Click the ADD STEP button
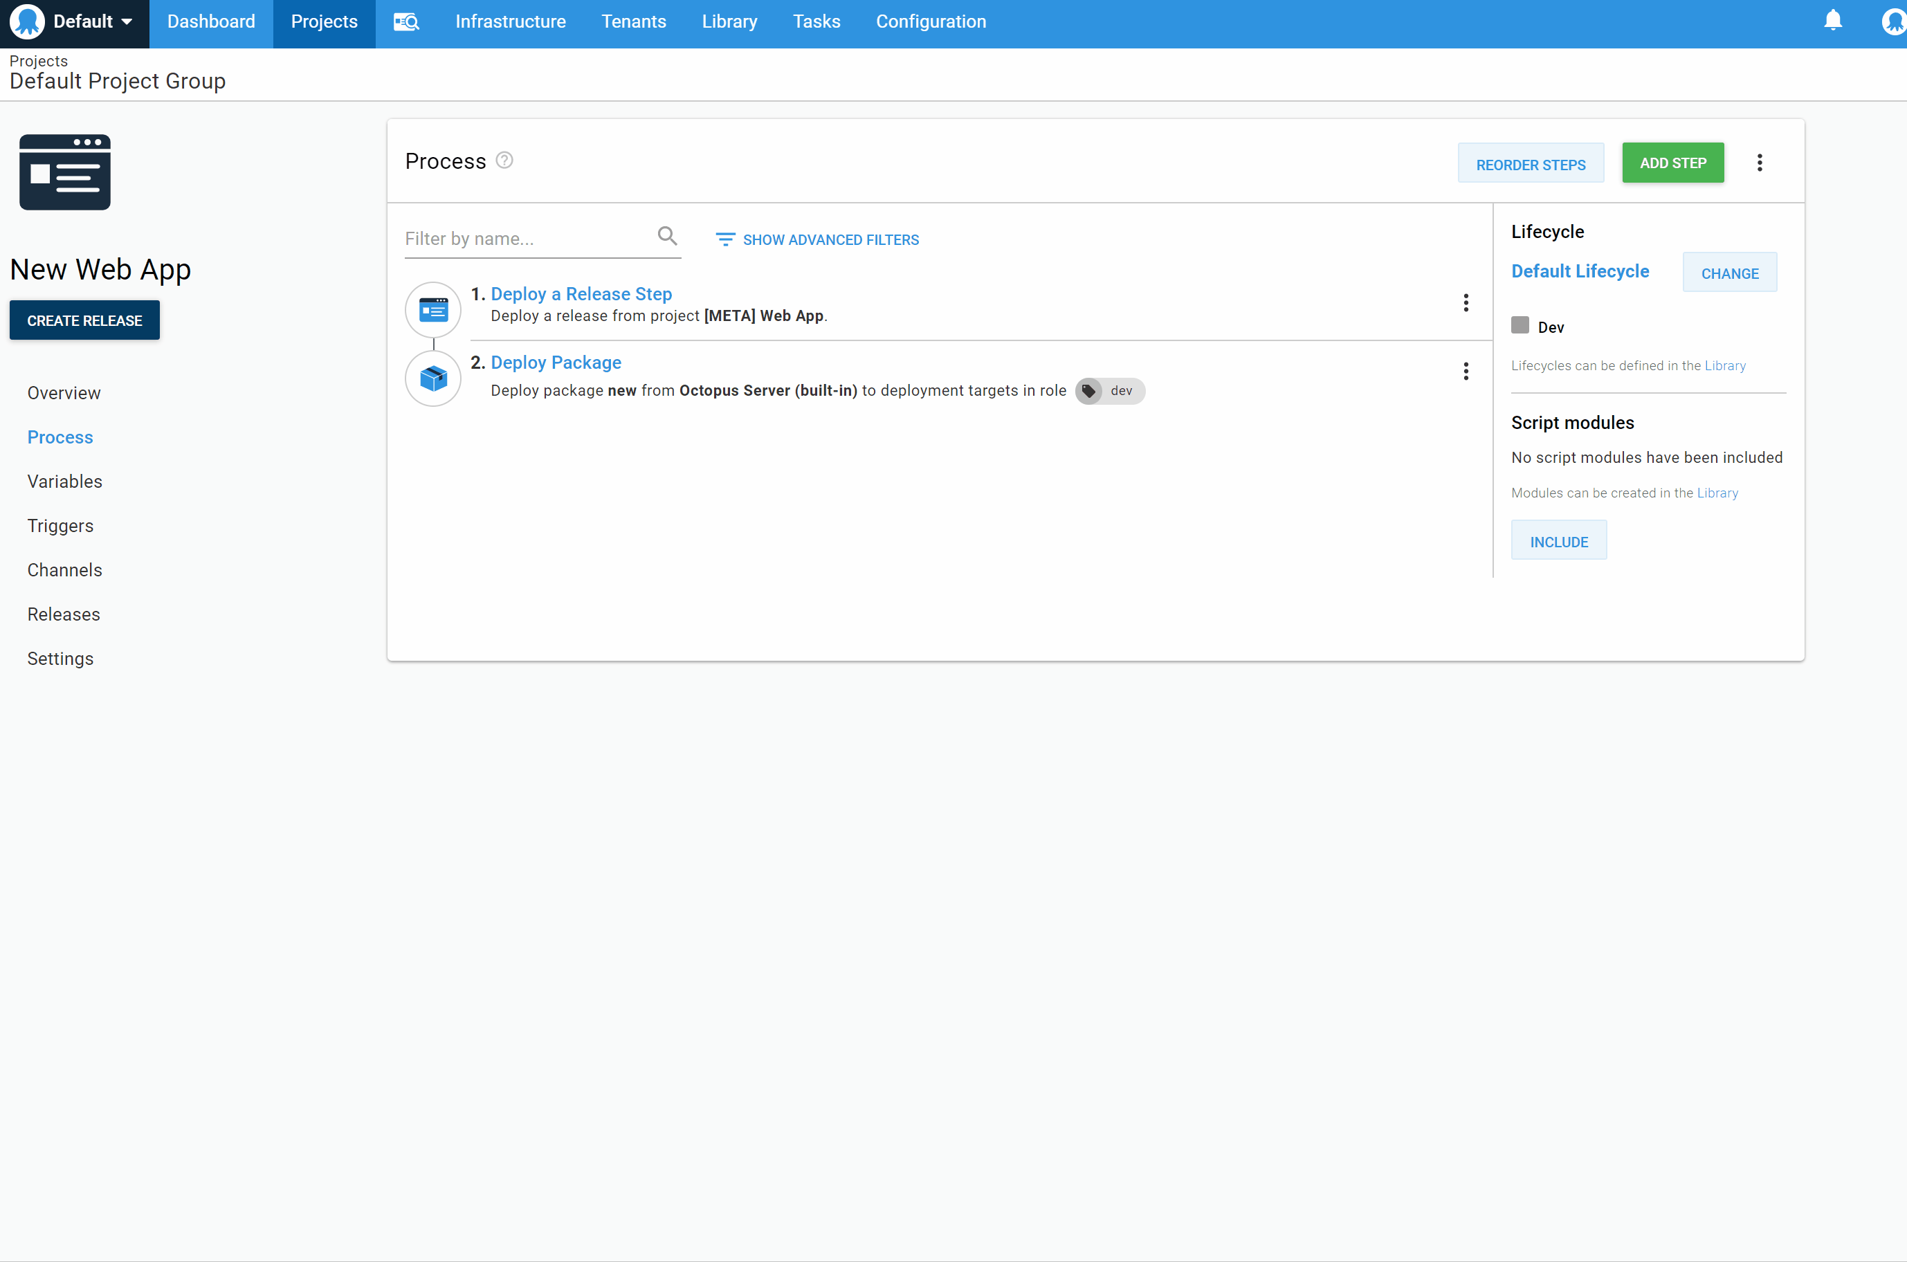1907x1262 pixels. coord(1672,163)
